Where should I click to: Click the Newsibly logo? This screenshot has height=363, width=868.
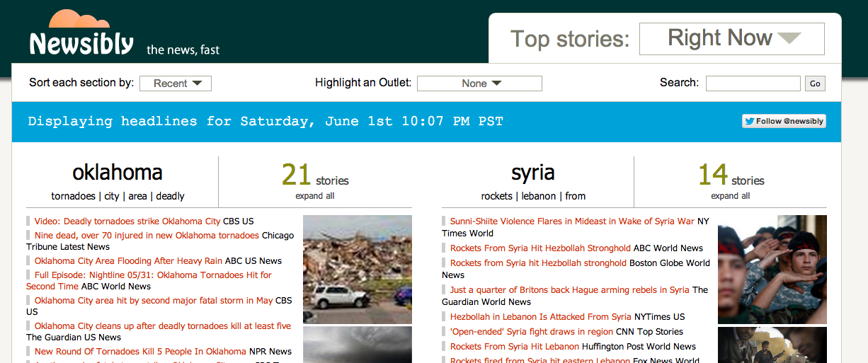81,34
